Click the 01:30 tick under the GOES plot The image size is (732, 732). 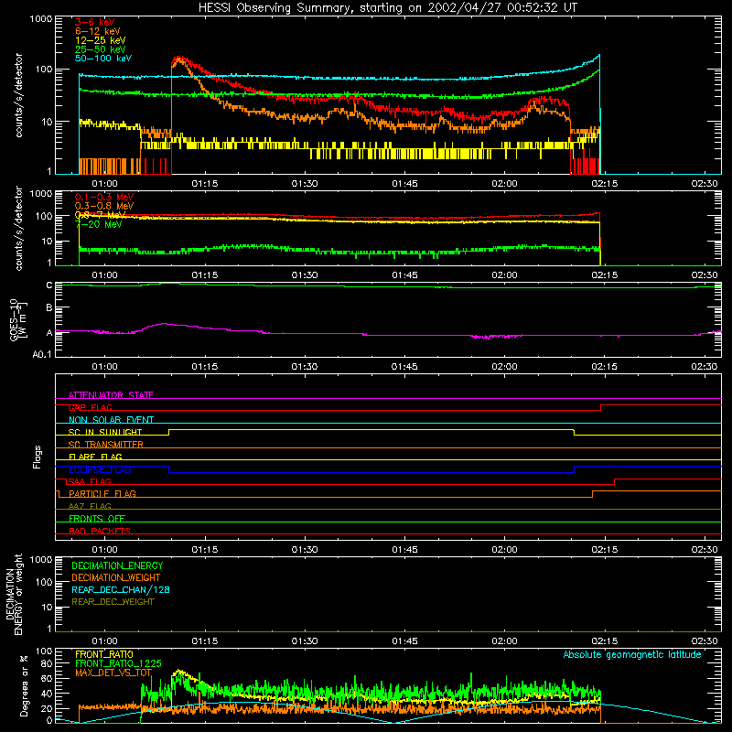(305, 367)
